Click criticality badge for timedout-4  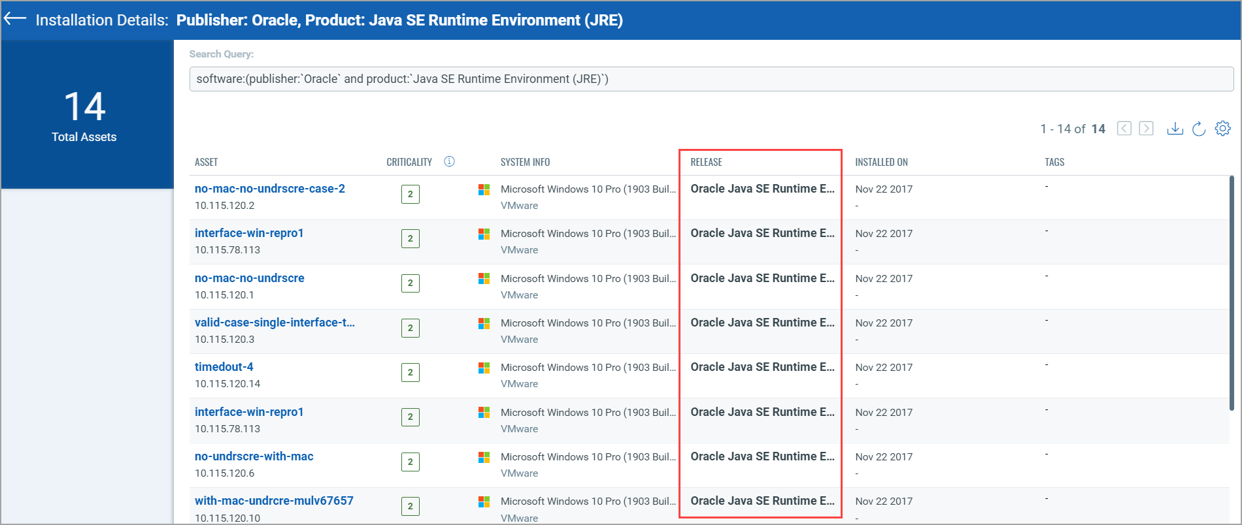pyautogui.click(x=411, y=372)
